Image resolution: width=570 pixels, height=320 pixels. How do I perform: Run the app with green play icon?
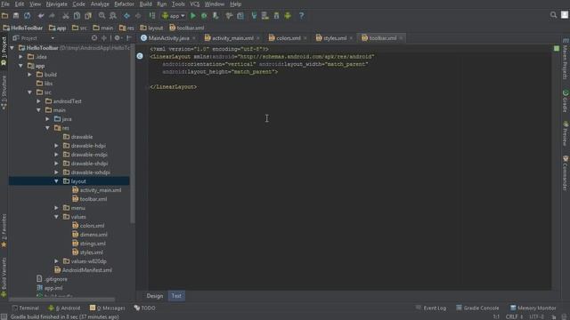pos(193,16)
